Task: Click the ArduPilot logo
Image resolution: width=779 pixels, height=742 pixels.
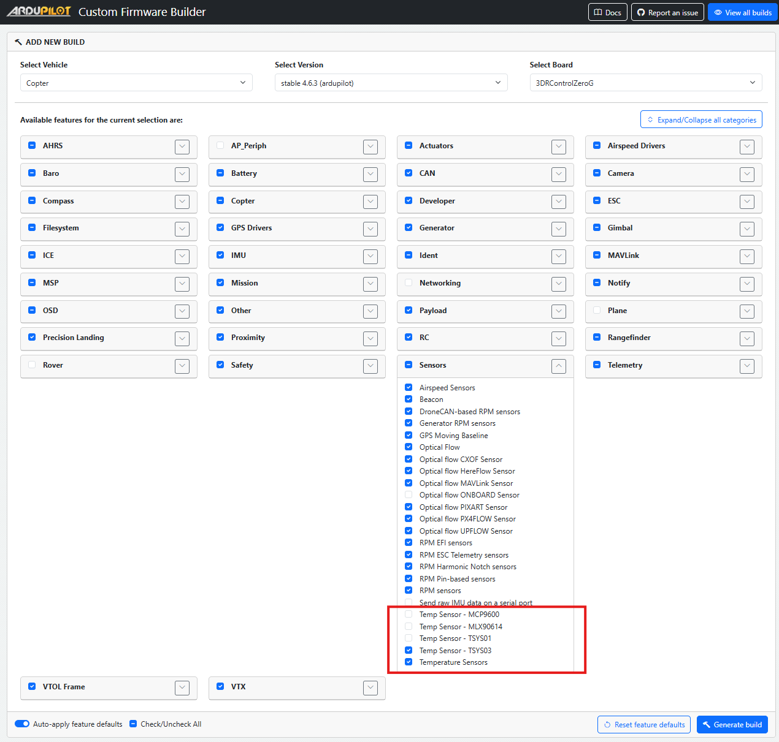Action: (x=39, y=12)
